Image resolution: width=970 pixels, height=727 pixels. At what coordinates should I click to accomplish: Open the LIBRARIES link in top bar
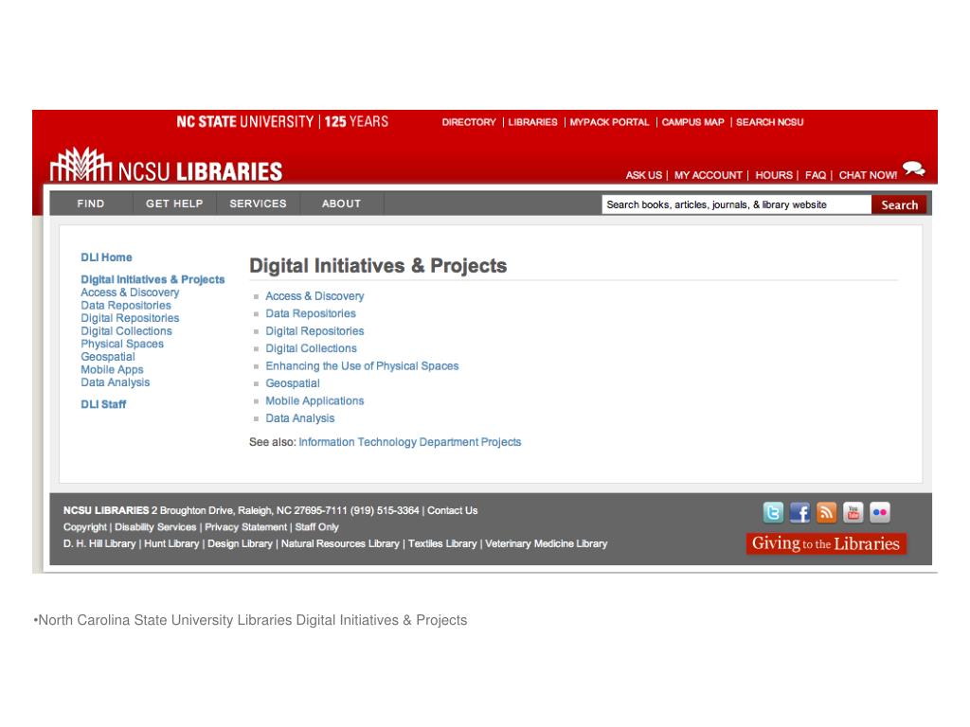point(532,122)
